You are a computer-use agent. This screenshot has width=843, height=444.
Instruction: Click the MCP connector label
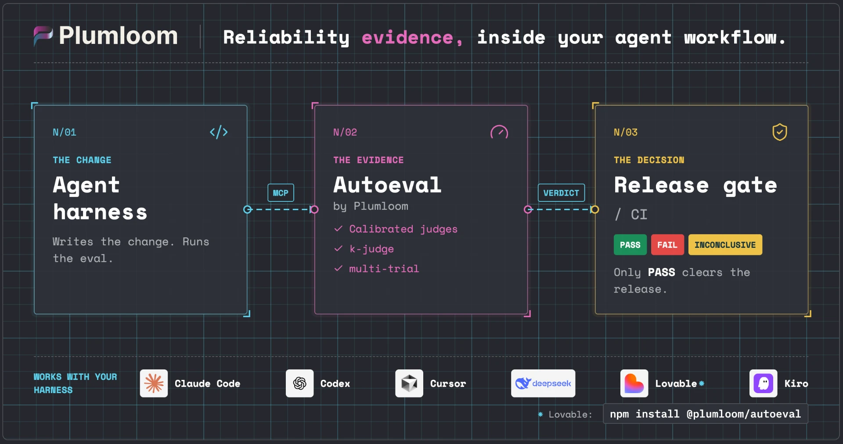[x=281, y=193]
